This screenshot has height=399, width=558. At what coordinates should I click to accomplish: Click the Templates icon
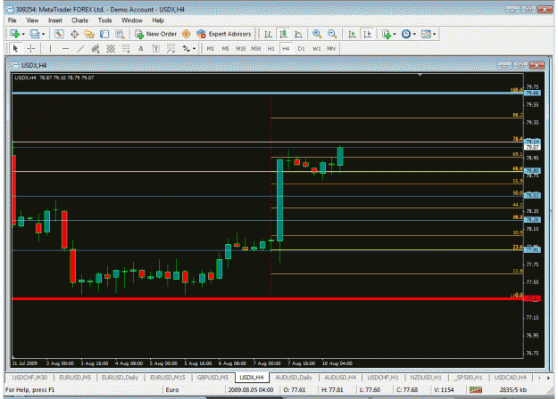coord(426,34)
